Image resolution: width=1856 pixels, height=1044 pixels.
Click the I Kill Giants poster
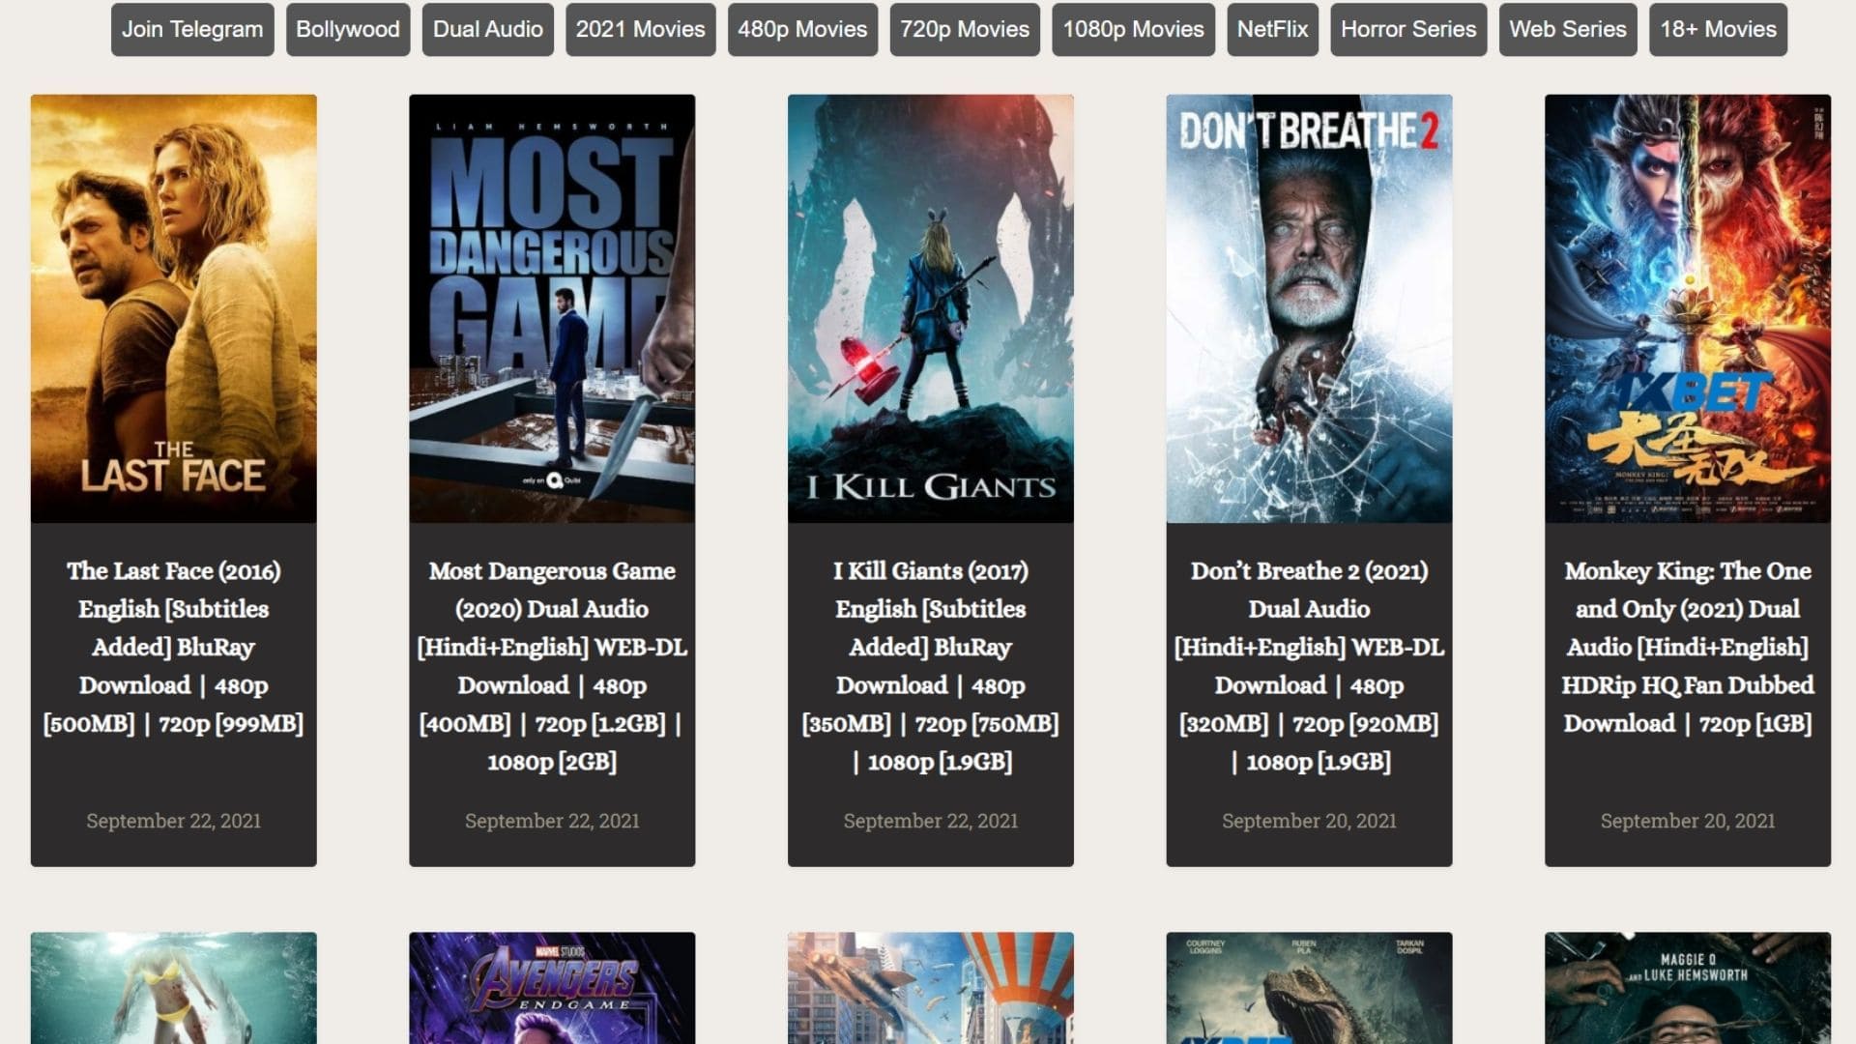point(931,308)
